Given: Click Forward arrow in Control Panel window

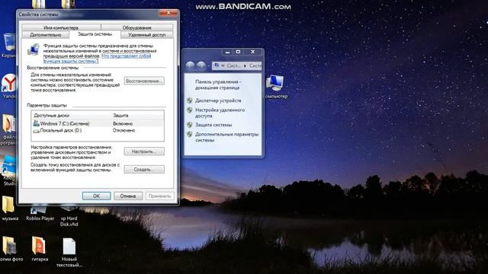Looking at the screenshot, I should [x=201, y=65].
